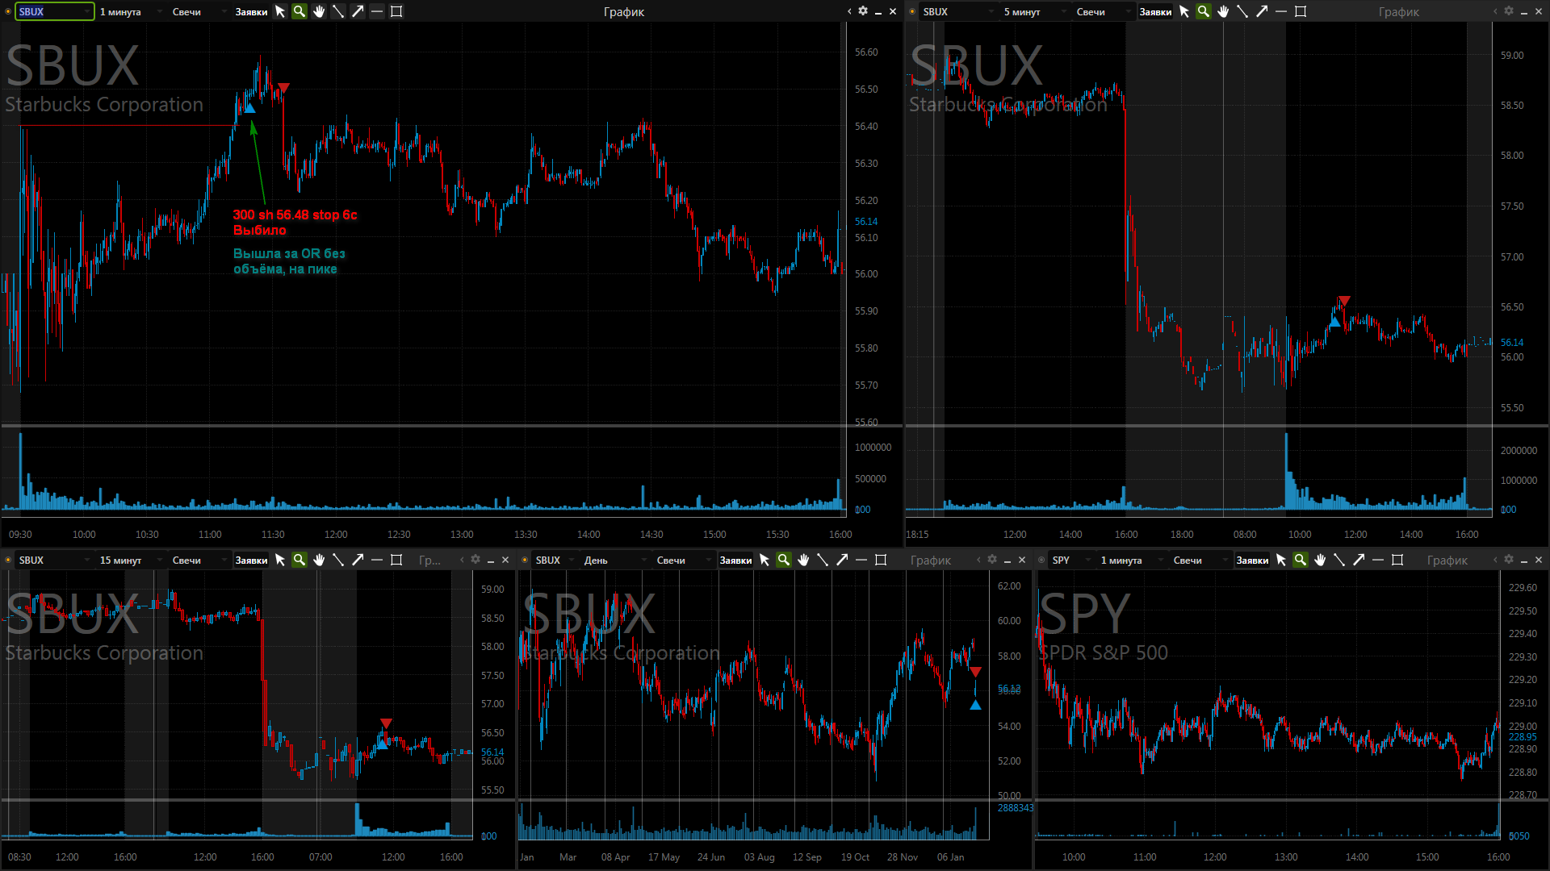Screen dimensions: 1550x871
Task: Open the 'Свечи' chart type dropdown in the SPY chart
Action: tap(1200, 560)
